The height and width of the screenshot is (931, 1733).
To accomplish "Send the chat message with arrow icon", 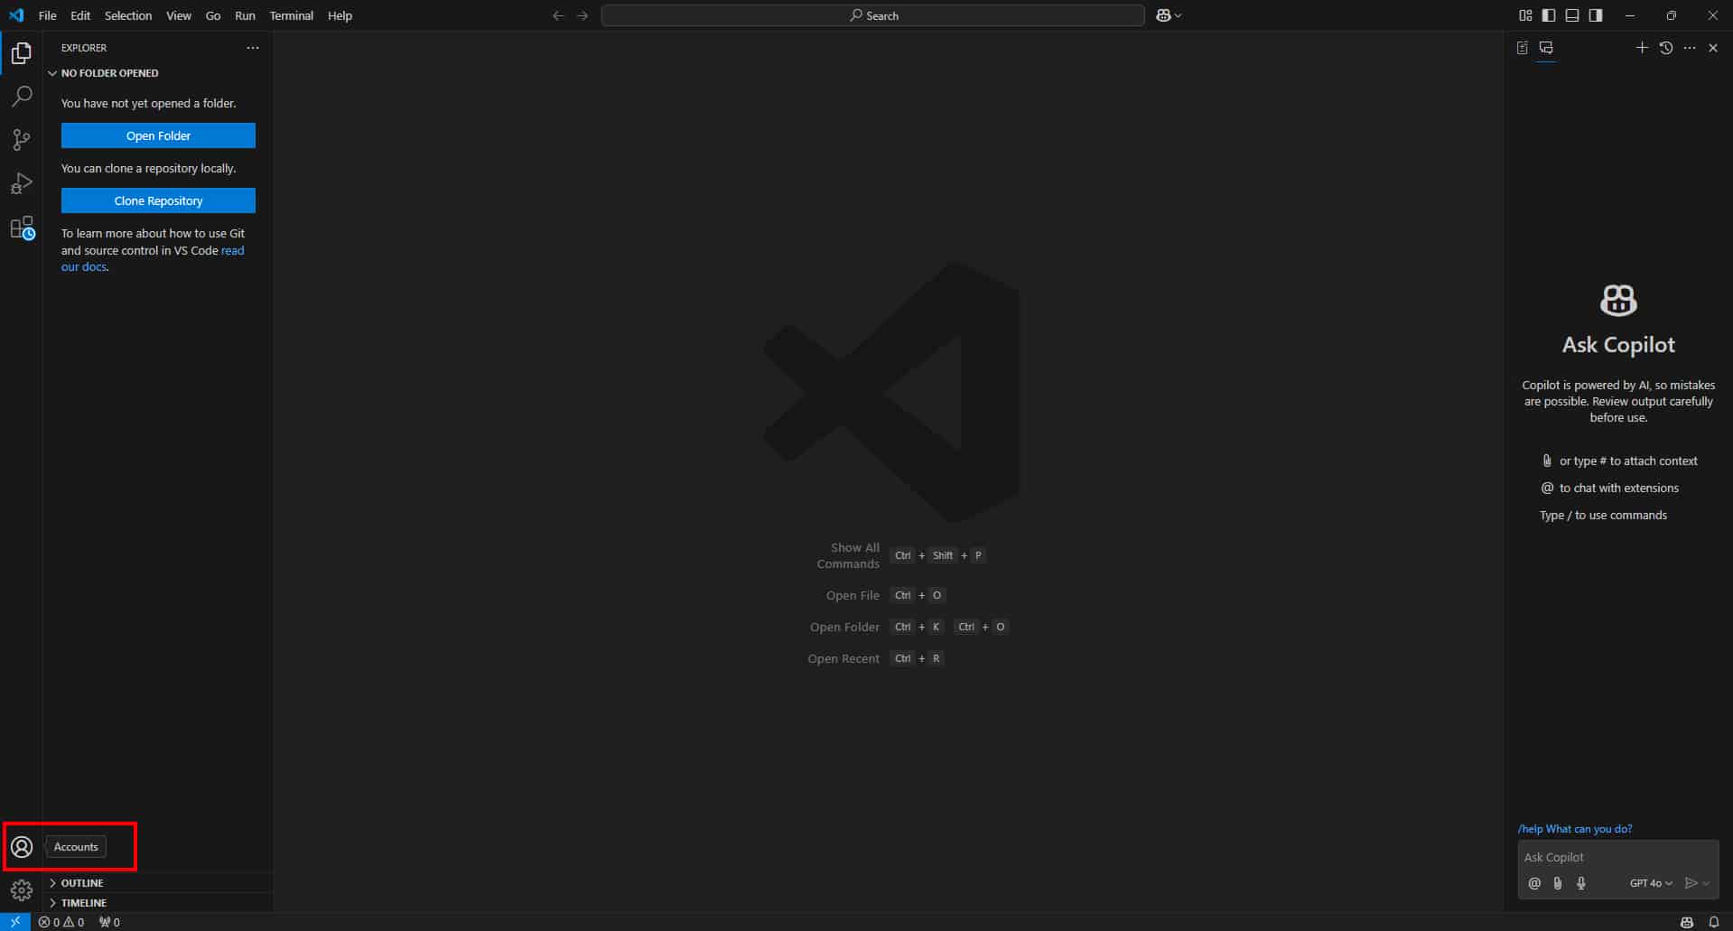I will 1691,883.
